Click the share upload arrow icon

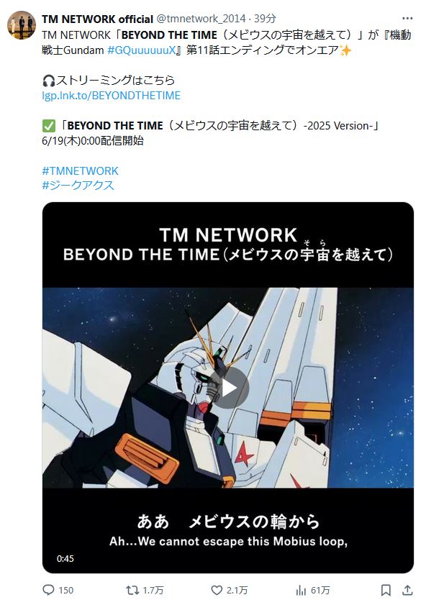(x=407, y=590)
